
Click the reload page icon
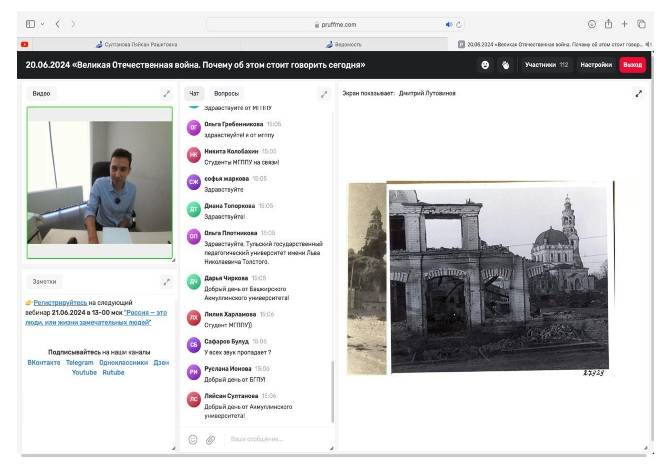[x=459, y=25]
